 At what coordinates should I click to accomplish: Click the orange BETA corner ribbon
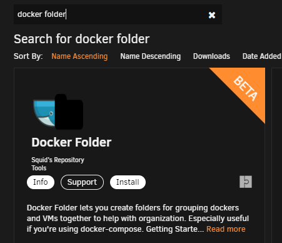pyautogui.click(x=244, y=89)
